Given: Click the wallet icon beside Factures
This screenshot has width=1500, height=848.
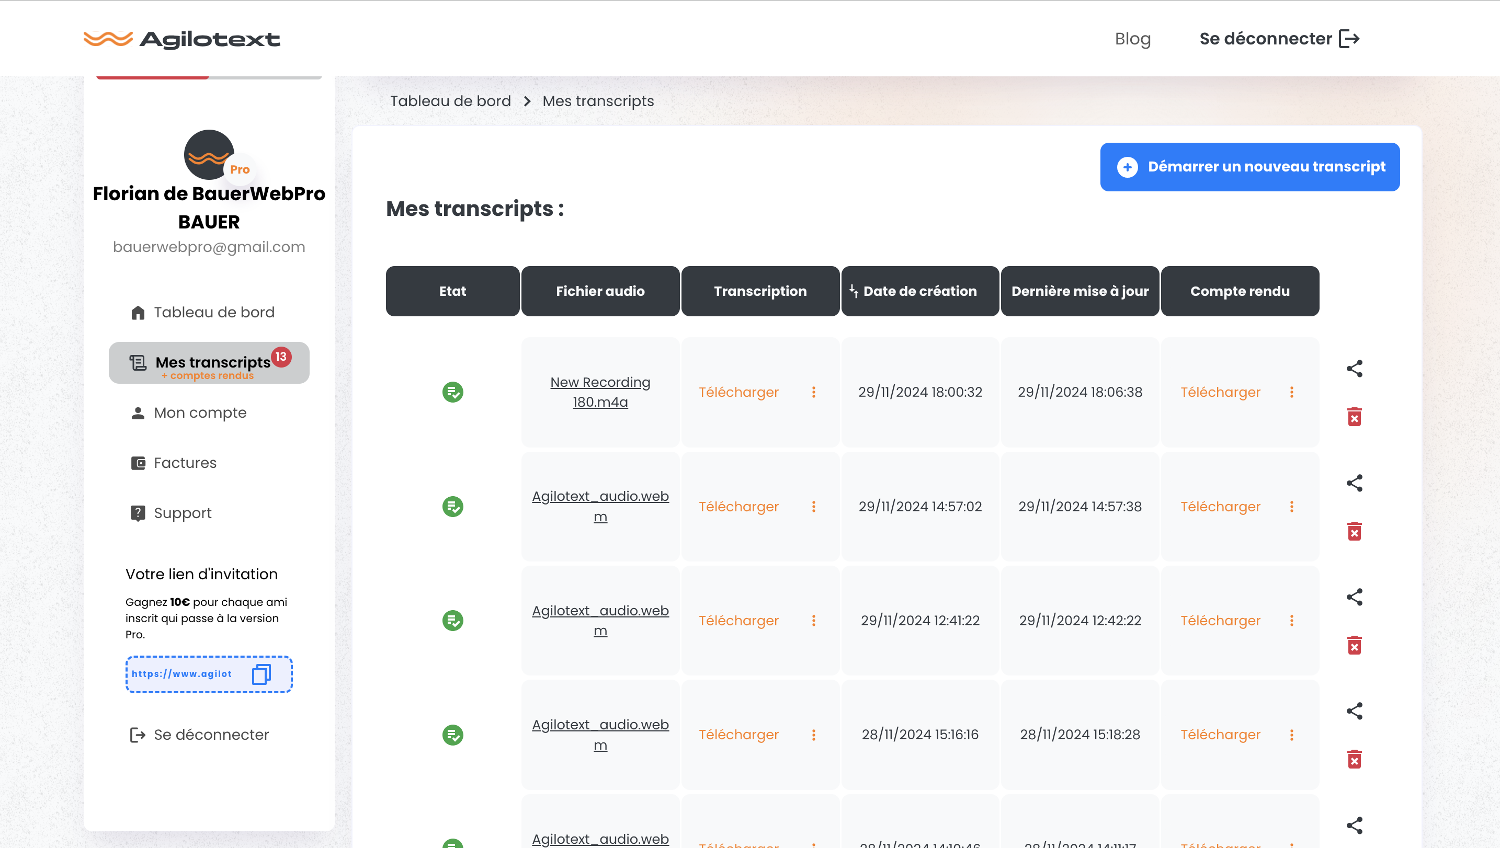Looking at the screenshot, I should click(138, 463).
